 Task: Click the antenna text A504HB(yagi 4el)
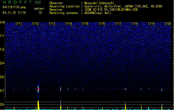[98, 13]
